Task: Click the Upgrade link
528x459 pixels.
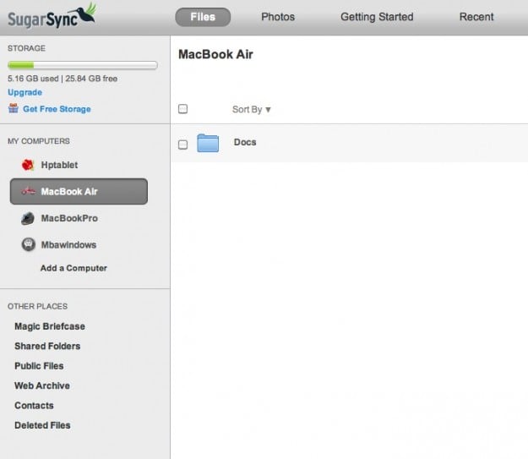Action: point(24,92)
